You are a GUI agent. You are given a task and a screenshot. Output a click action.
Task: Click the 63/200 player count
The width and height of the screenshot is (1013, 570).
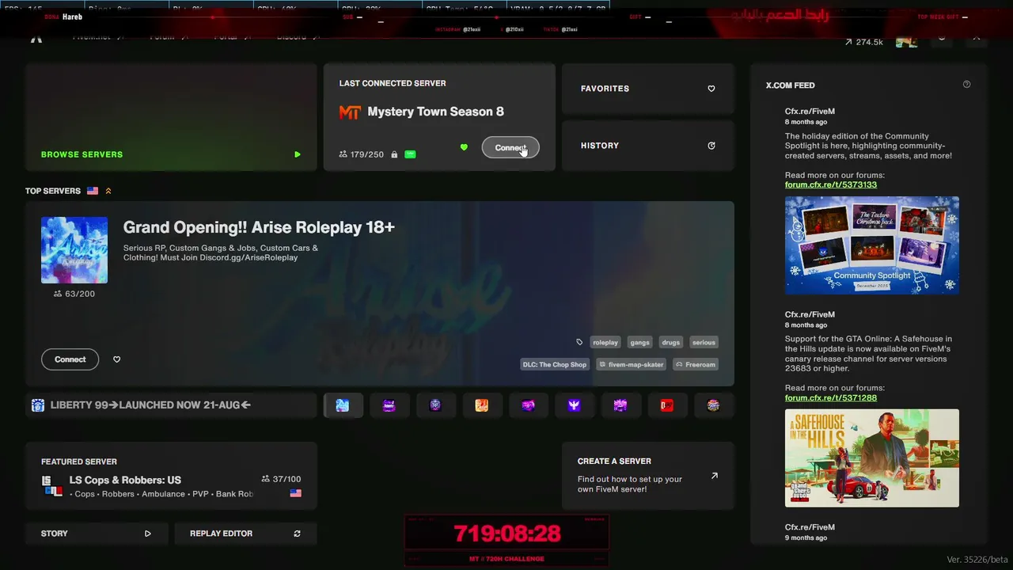[x=80, y=294]
